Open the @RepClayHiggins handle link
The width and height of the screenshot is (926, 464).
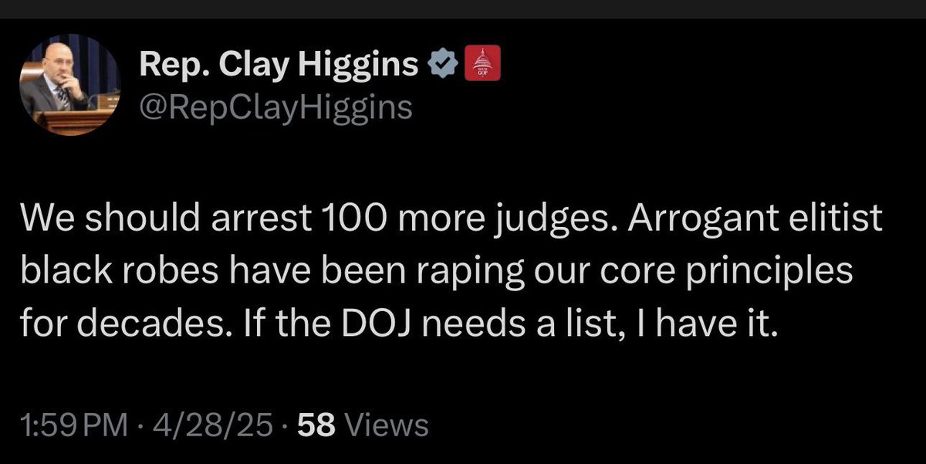coord(275,109)
